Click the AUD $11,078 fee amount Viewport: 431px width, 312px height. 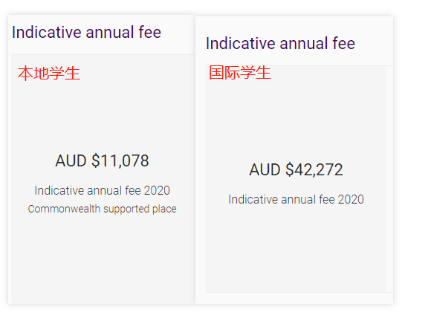click(x=102, y=160)
